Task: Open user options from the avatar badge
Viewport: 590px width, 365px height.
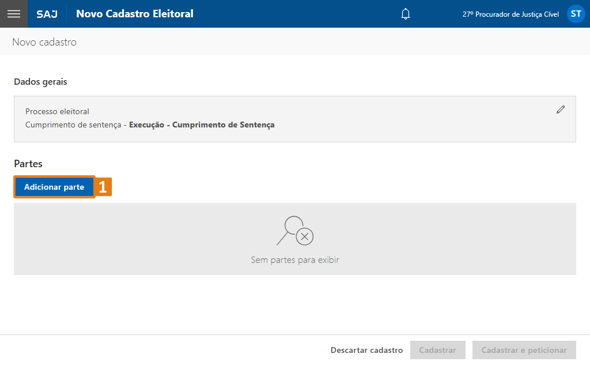Action: coord(575,13)
